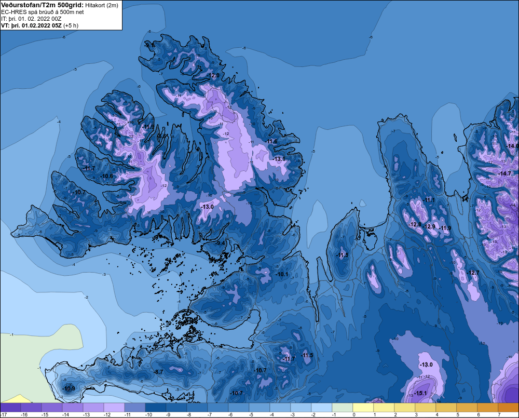Image resolution: width=519 pixels, height=418 pixels.
Task: Select the -12.7 temperature label
Action: (x=473, y=273)
